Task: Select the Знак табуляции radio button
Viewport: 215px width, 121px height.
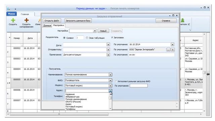Action: (x=87, y=38)
